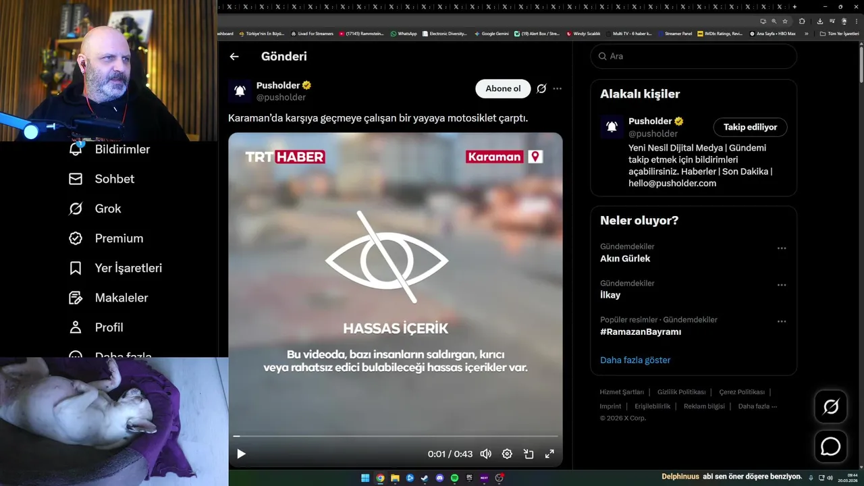
Task: Mute the video with the speaker icon
Action: [485, 454]
